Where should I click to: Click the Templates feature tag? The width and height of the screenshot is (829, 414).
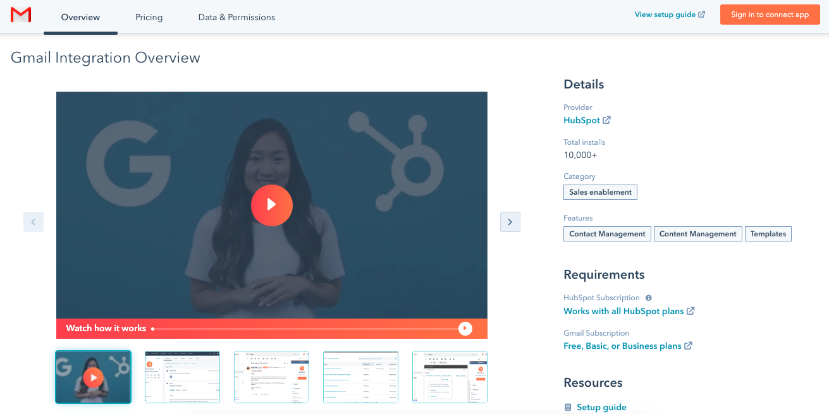point(768,234)
